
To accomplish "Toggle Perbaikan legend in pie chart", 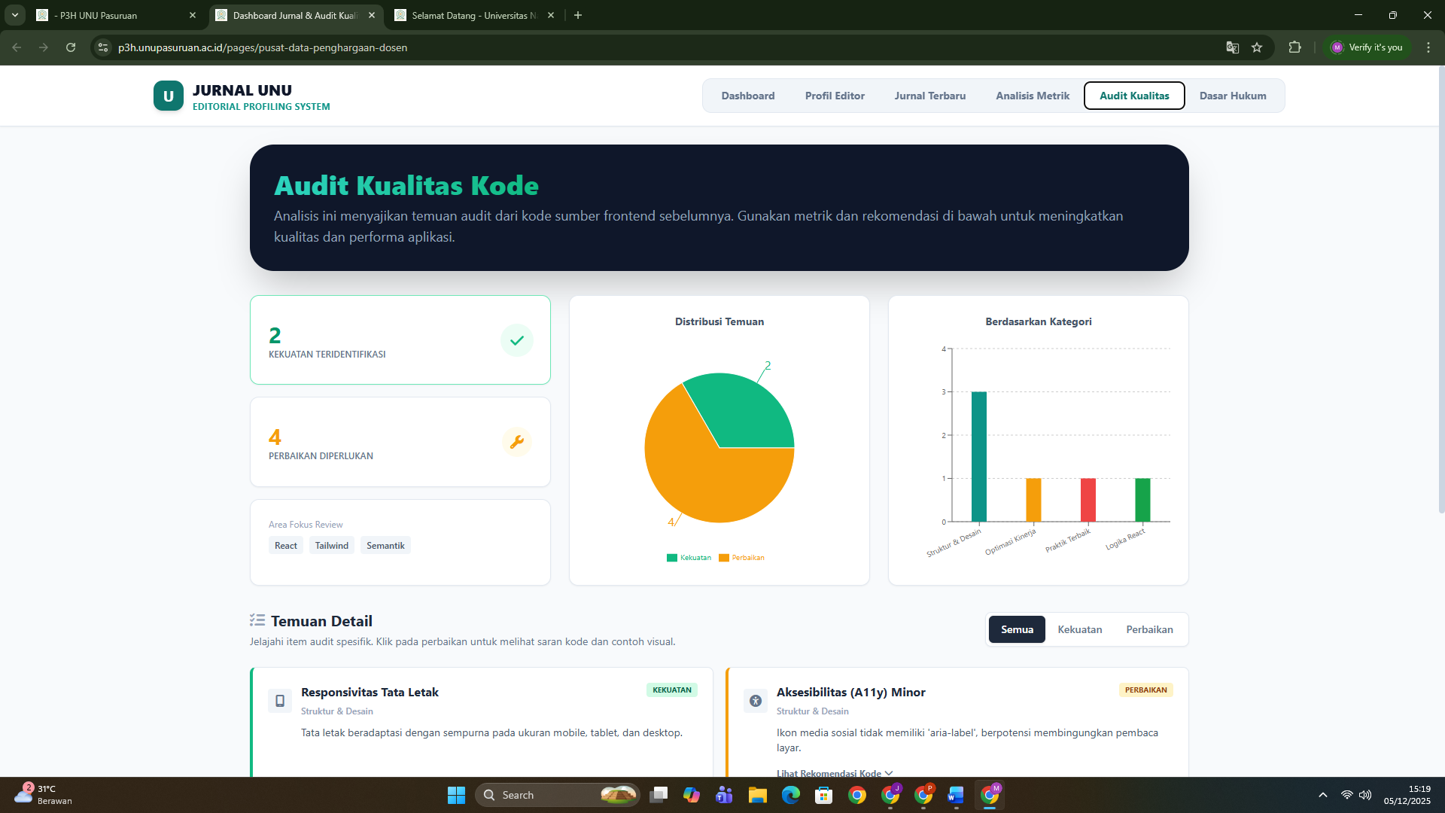I will 741,558.
